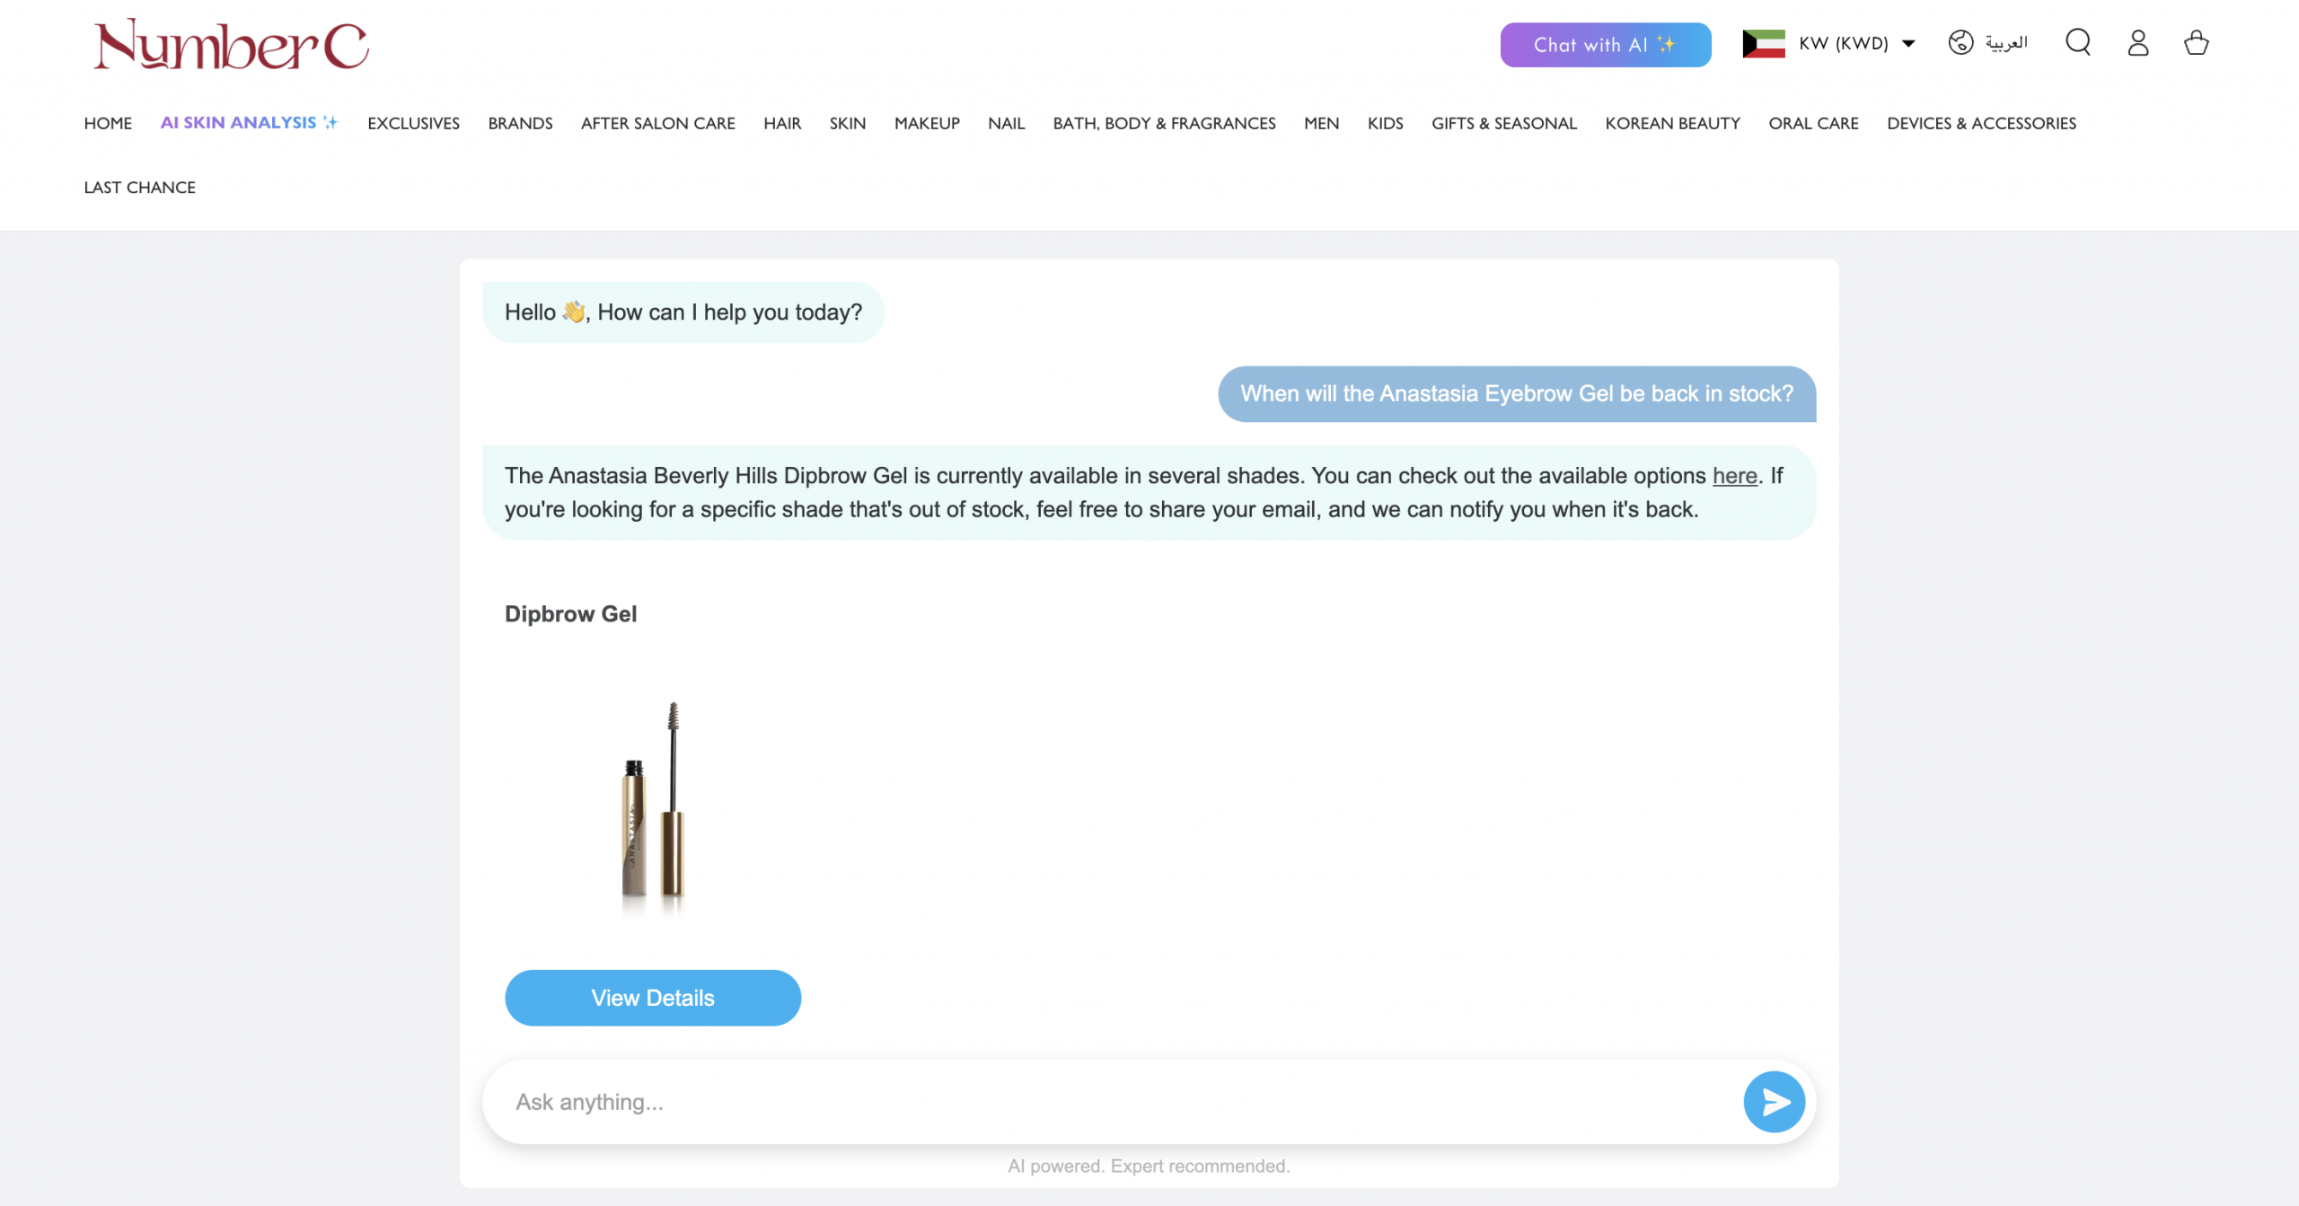Open AFTER SALON CARE menu
The width and height of the screenshot is (2299, 1206).
coord(657,123)
